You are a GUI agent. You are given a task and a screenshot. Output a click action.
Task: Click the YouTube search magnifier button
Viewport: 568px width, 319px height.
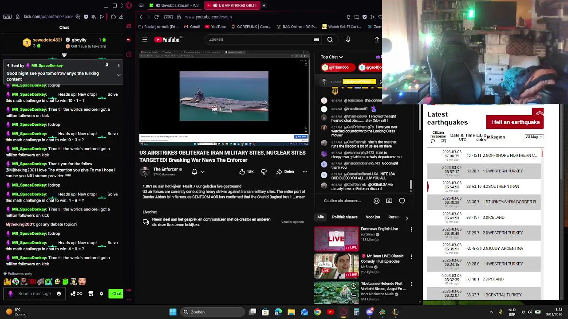click(x=330, y=39)
